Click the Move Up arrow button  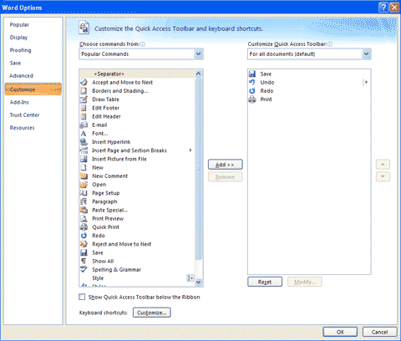383,165
